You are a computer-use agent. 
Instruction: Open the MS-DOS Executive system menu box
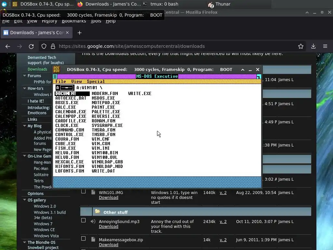tap(55, 76)
